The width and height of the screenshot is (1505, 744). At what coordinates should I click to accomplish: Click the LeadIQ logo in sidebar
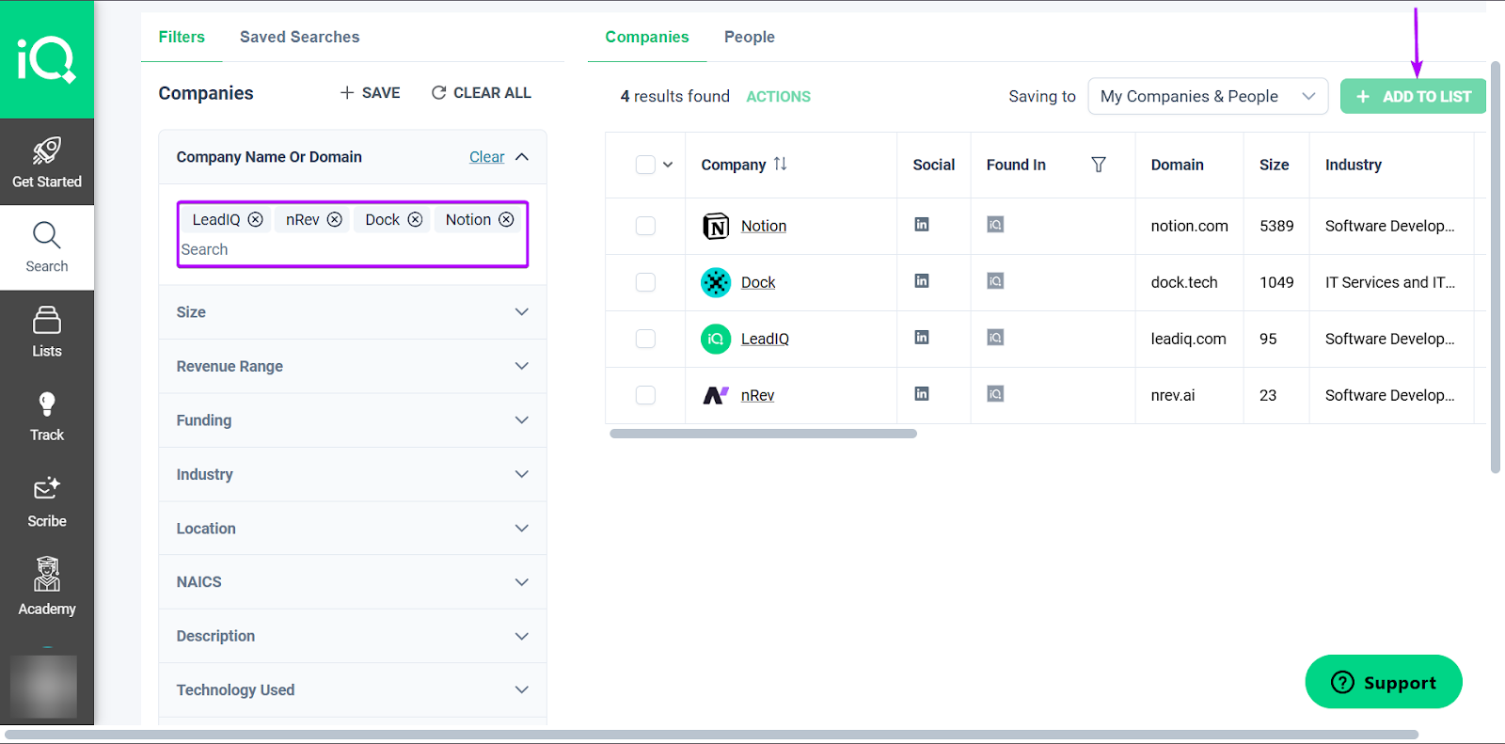[x=46, y=59]
